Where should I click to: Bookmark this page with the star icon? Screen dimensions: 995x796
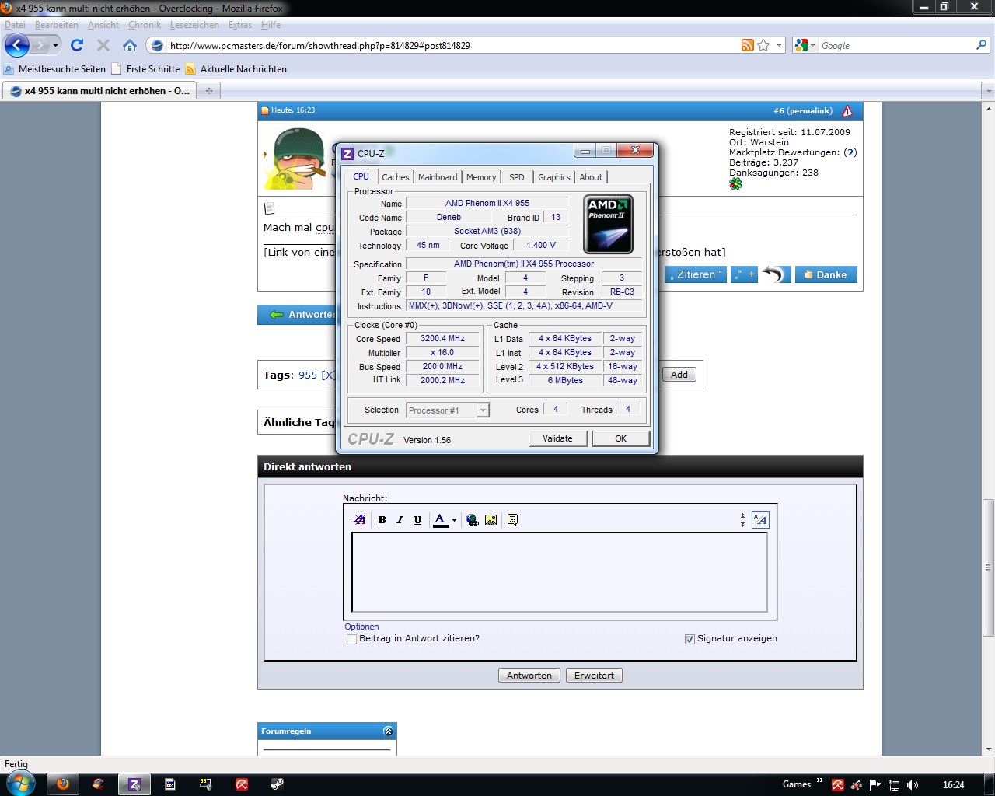pyautogui.click(x=763, y=45)
